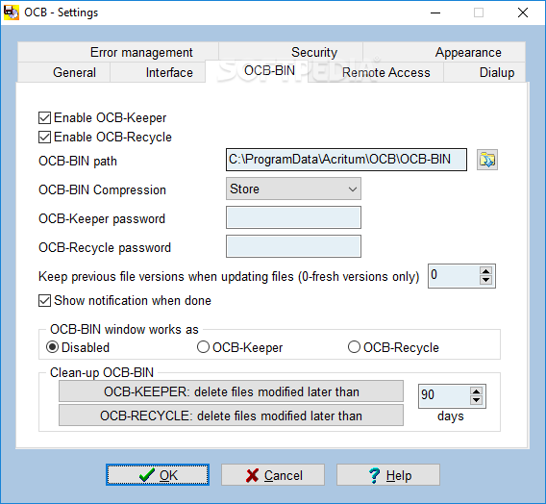This screenshot has width=546, height=504.
Task: Switch to Security tab
Action: click(x=290, y=52)
